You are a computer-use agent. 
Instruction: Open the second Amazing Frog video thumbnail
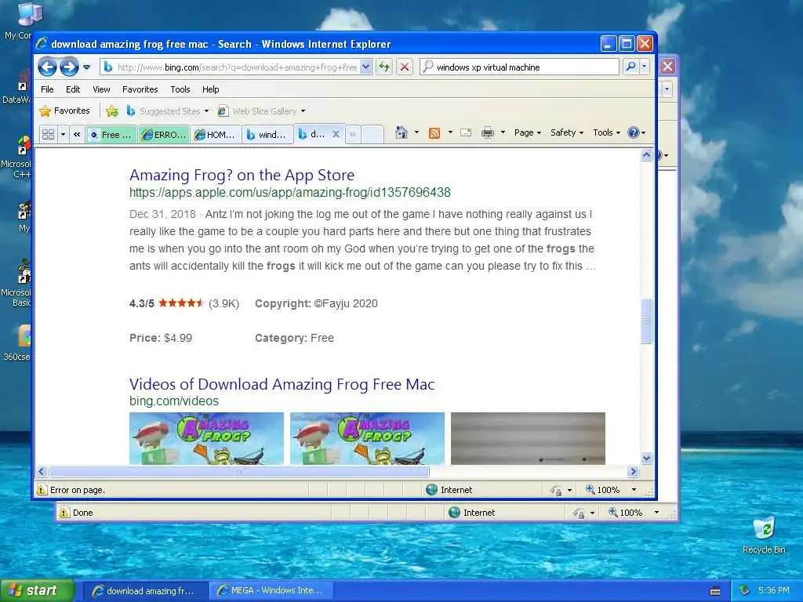point(367,439)
